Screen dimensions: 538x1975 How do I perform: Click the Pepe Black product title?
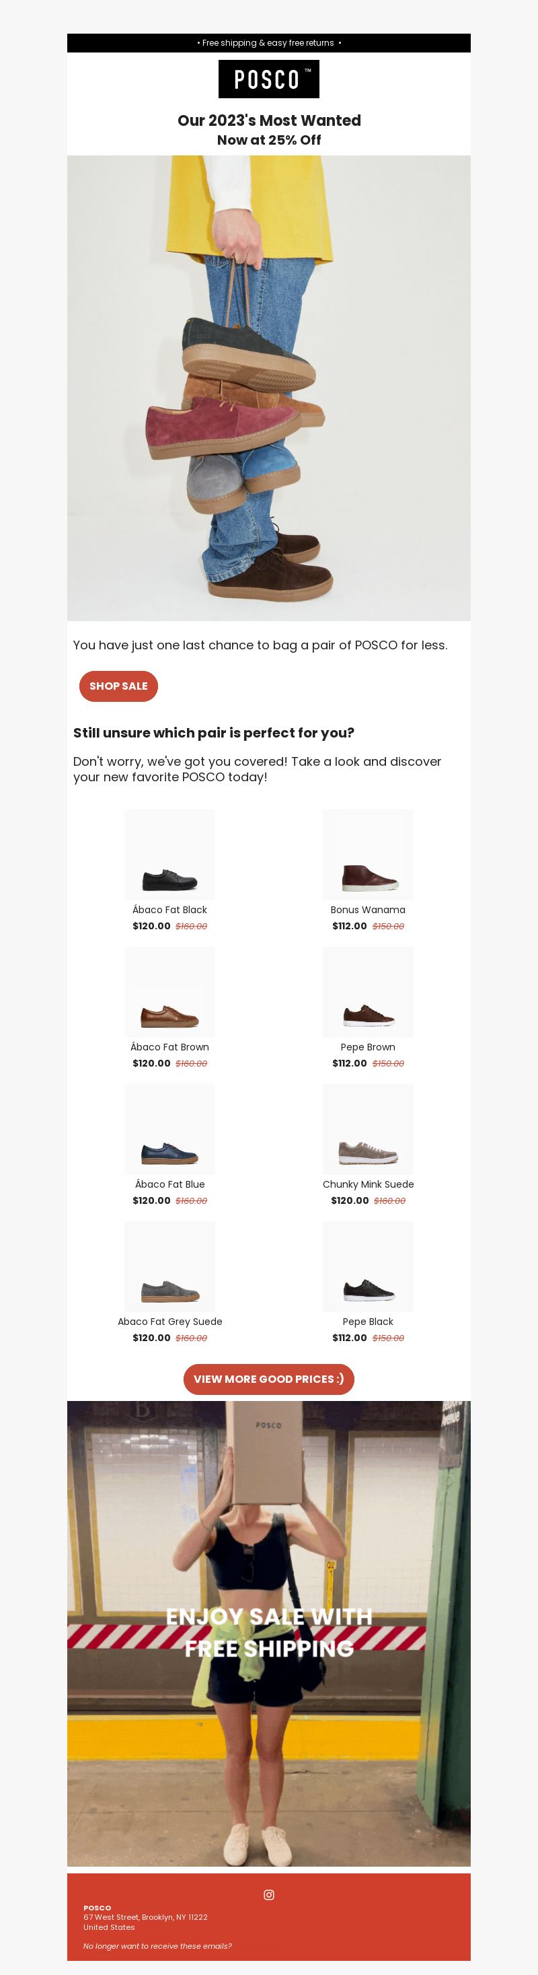368,1322
